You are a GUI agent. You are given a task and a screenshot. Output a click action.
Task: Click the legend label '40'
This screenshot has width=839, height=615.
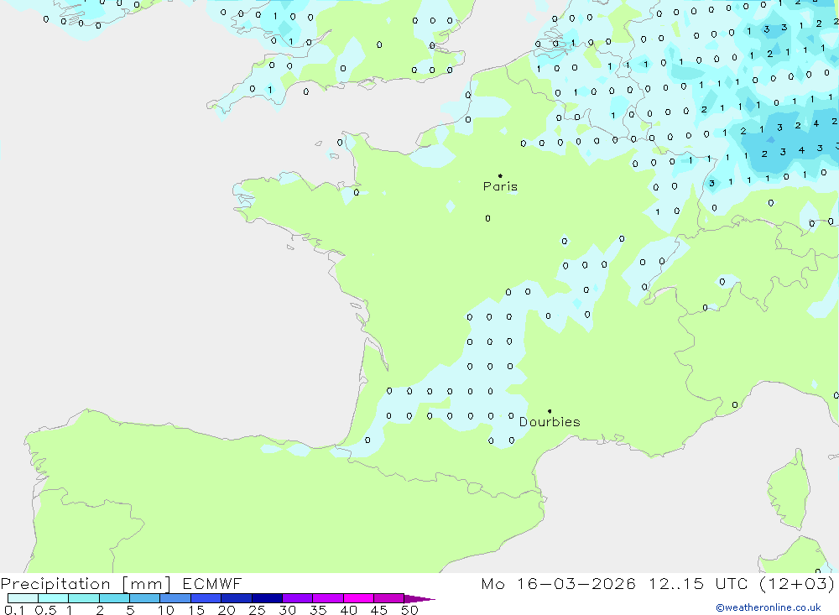[349, 610]
